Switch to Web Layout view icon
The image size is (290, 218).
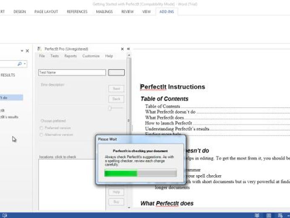pos(280,215)
